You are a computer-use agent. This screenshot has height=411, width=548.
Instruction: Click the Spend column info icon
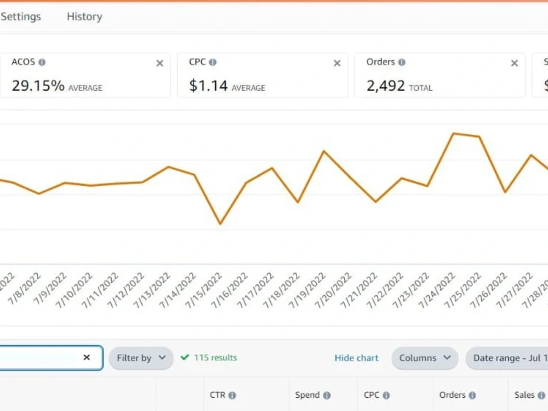tap(327, 395)
